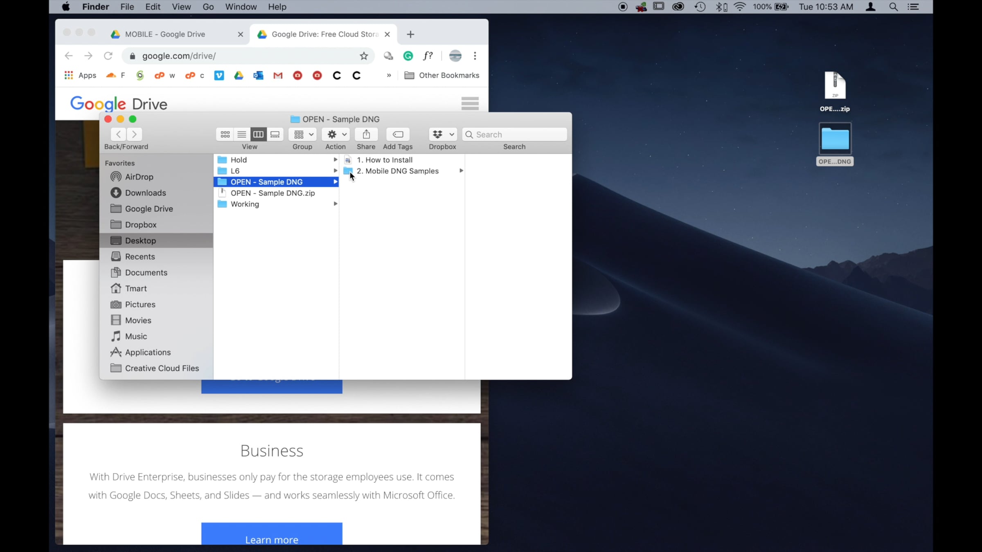Select the OPE...zip file on desktop
Image resolution: width=982 pixels, height=552 pixels.
pyautogui.click(x=835, y=92)
